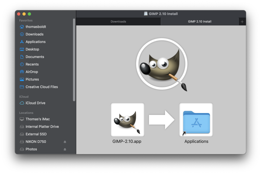Click the disk icon in window title
The height and width of the screenshot is (174, 261).
pyautogui.click(x=146, y=14)
